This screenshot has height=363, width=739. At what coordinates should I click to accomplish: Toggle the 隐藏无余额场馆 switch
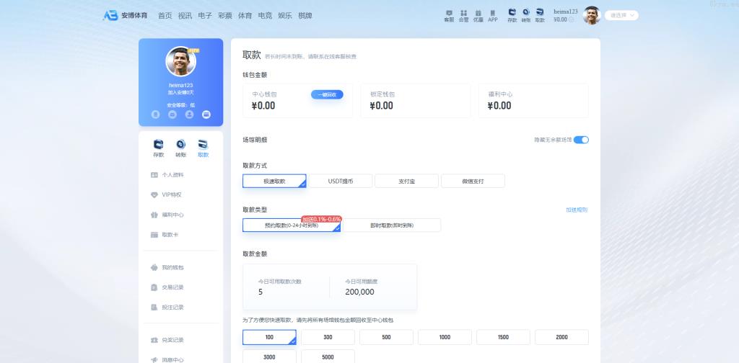coord(581,140)
